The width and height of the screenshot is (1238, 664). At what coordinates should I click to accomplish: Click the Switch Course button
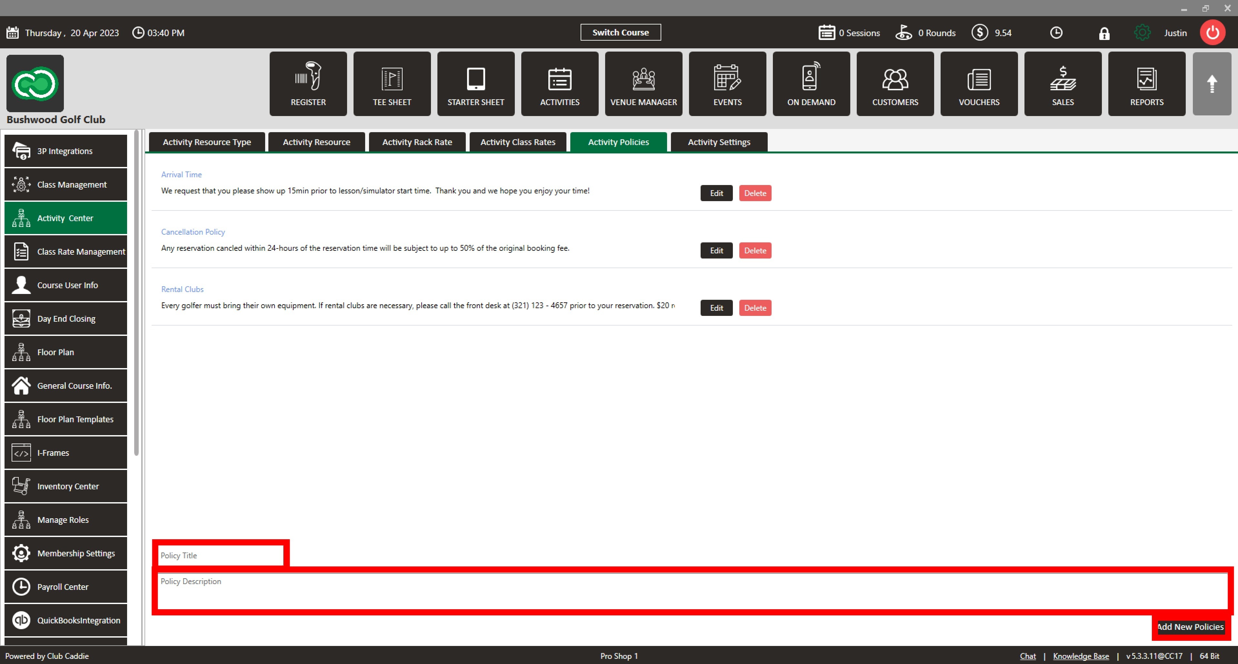pyautogui.click(x=620, y=32)
